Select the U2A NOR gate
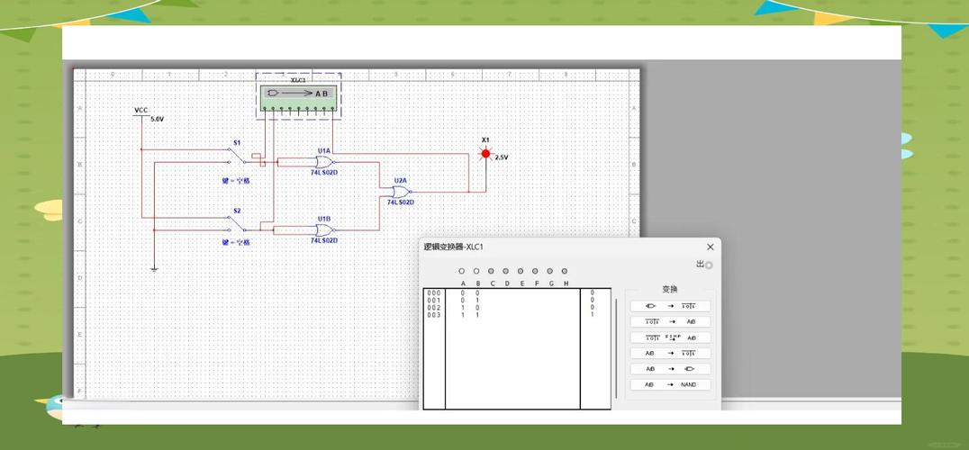 [401, 192]
